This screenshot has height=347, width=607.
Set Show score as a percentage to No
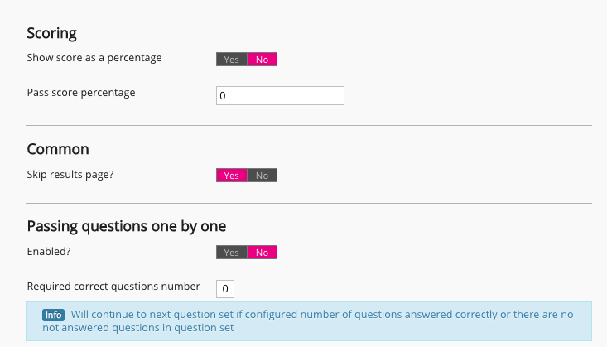tap(262, 60)
